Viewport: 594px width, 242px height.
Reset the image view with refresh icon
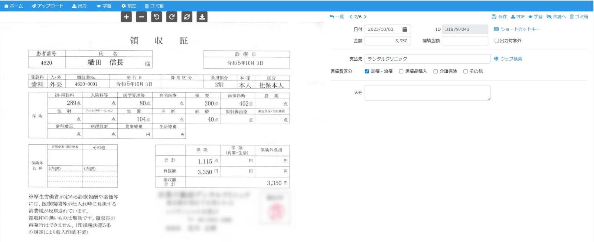coord(187,17)
